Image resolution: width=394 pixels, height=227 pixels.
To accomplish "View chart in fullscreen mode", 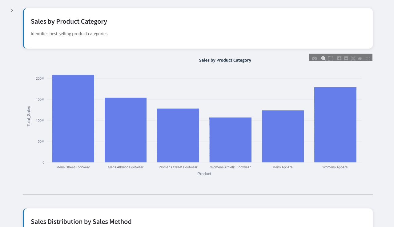I will 368,58.
